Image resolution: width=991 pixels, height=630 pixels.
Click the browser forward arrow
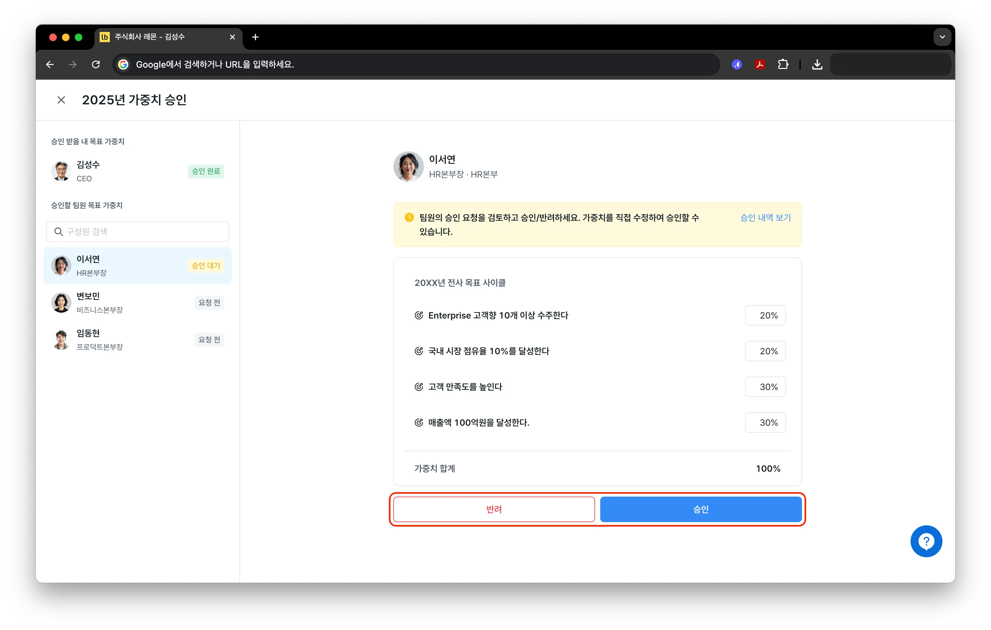point(73,64)
